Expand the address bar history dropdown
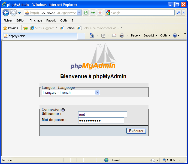The height and width of the screenshot is (164, 188). click(79, 13)
